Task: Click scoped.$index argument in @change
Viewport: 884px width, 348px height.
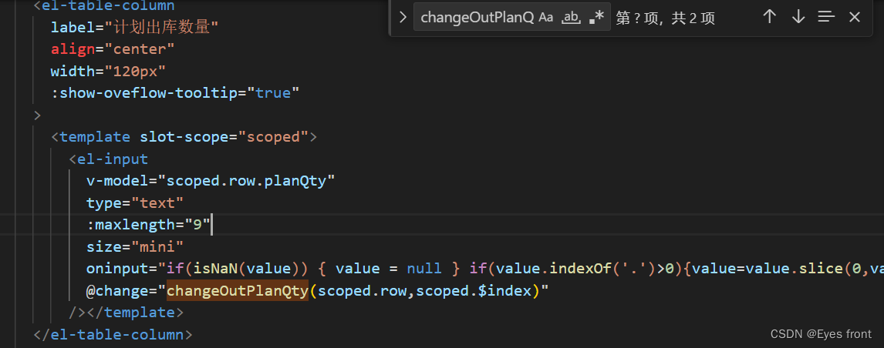Action: (x=474, y=291)
